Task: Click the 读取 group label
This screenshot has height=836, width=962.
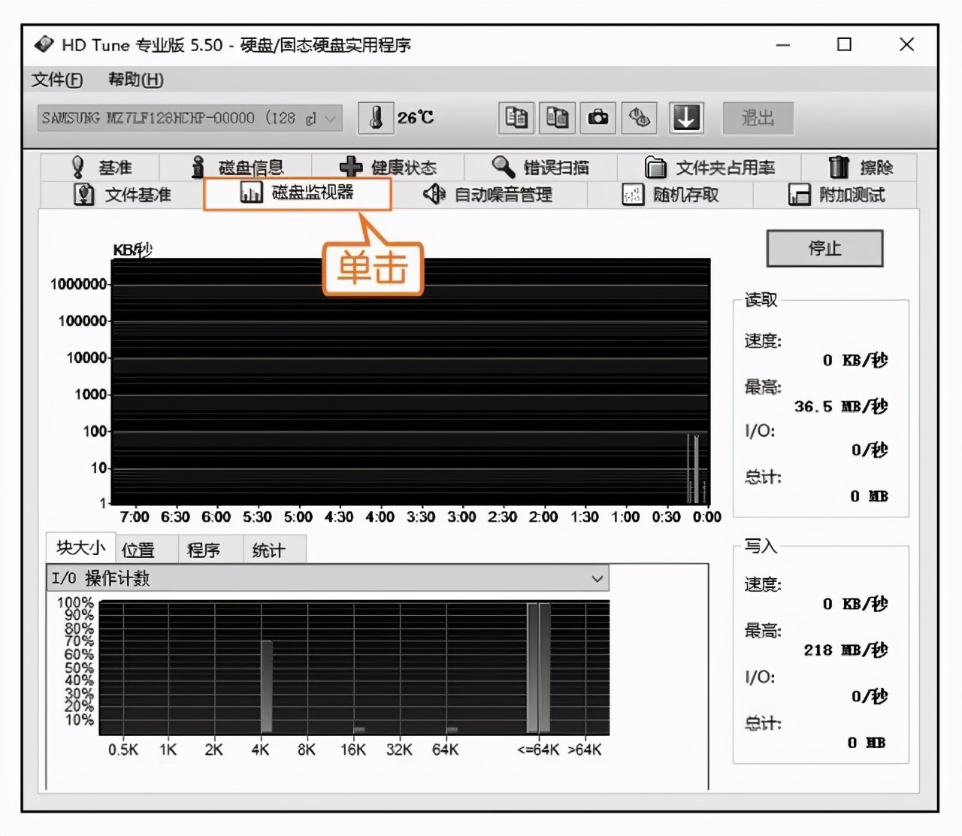Action: click(761, 300)
